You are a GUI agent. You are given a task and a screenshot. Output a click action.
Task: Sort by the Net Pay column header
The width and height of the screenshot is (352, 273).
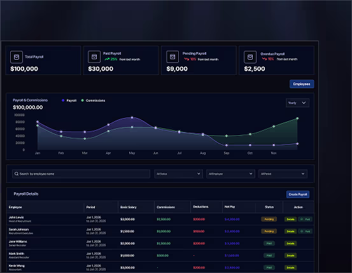pos(230,207)
